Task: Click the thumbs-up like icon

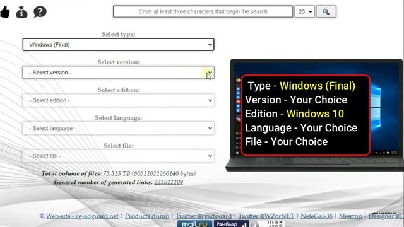Action: (x=4, y=12)
